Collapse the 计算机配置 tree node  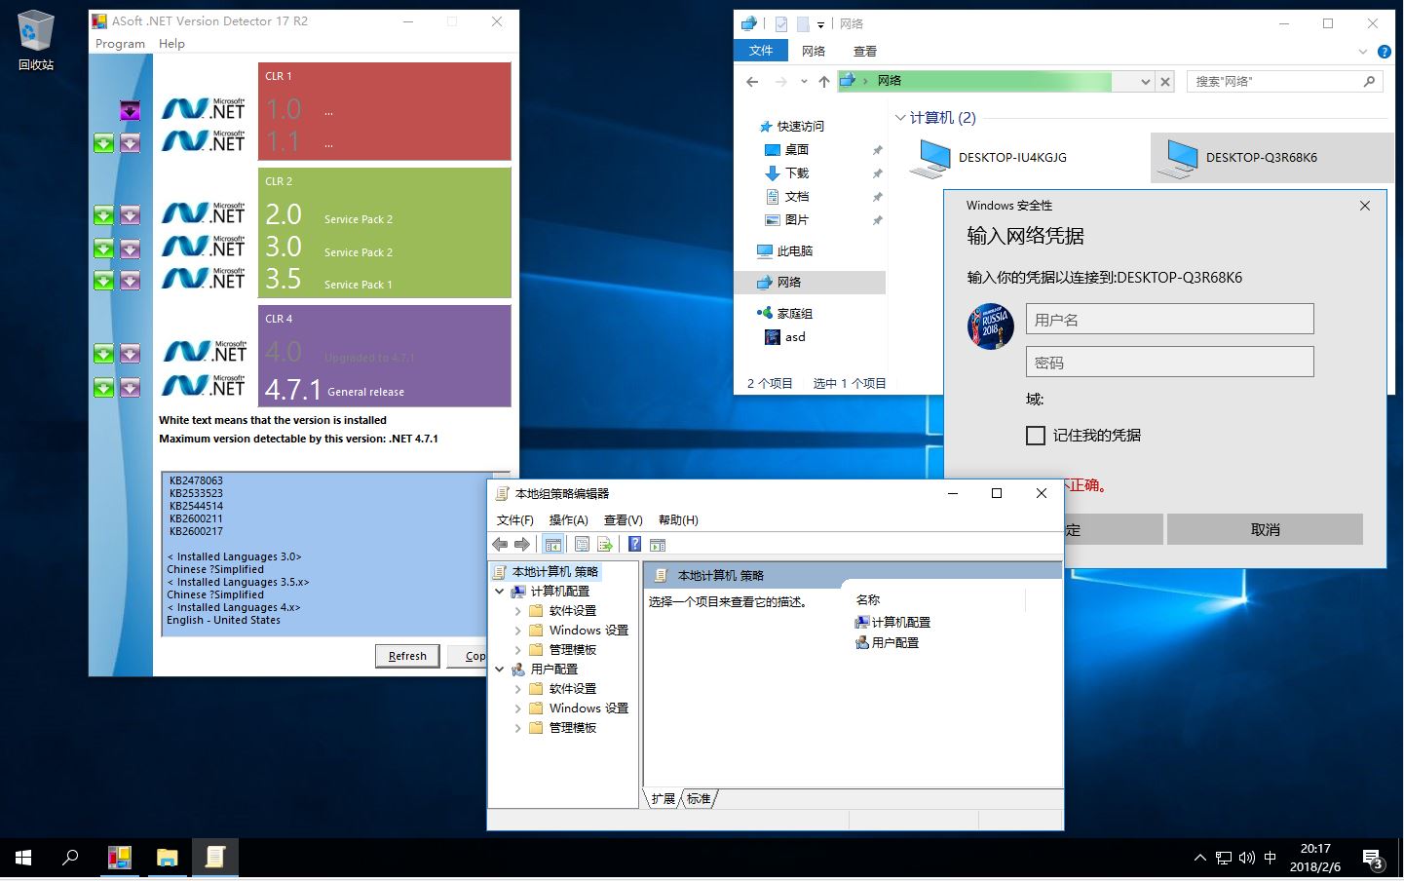coord(500,591)
